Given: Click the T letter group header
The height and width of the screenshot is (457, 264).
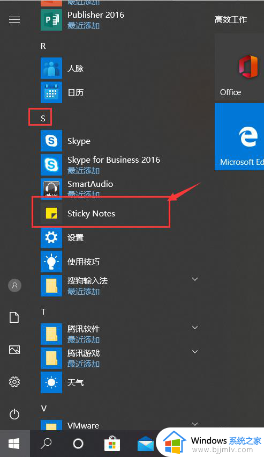Looking at the screenshot, I should (x=43, y=312).
